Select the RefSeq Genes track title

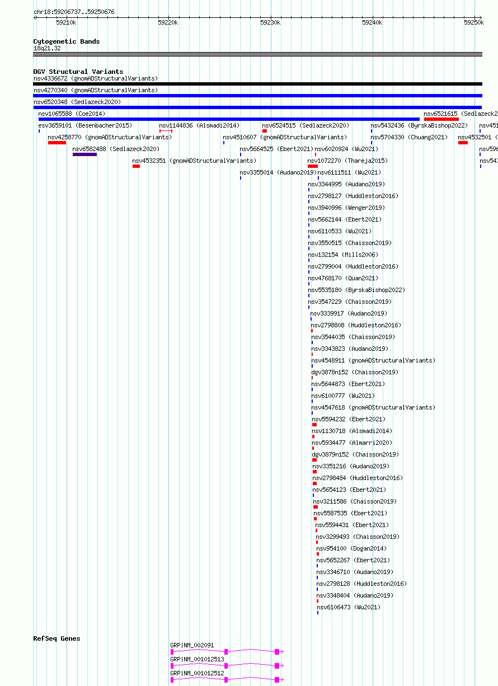[x=57, y=638]
